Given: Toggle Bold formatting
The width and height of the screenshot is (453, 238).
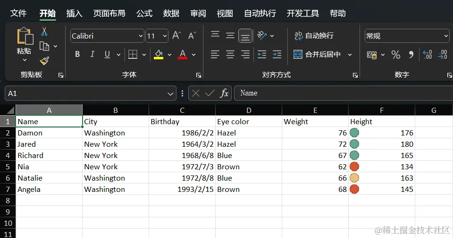Looking at the screenshot, I should tap(77, 54).
